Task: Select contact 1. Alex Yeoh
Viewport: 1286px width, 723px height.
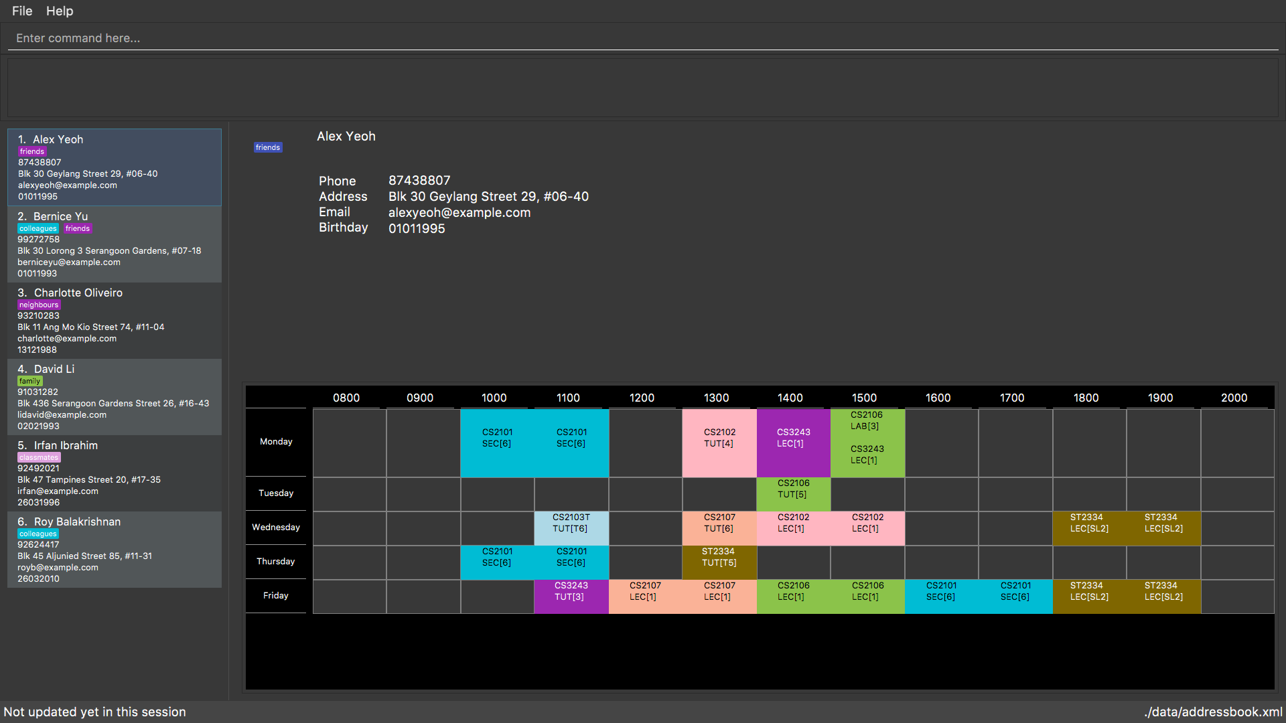Action: tap(115, 167)
